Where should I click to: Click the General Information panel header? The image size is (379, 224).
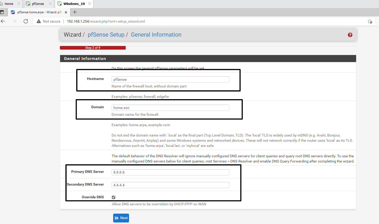click(x=208, y=59)
